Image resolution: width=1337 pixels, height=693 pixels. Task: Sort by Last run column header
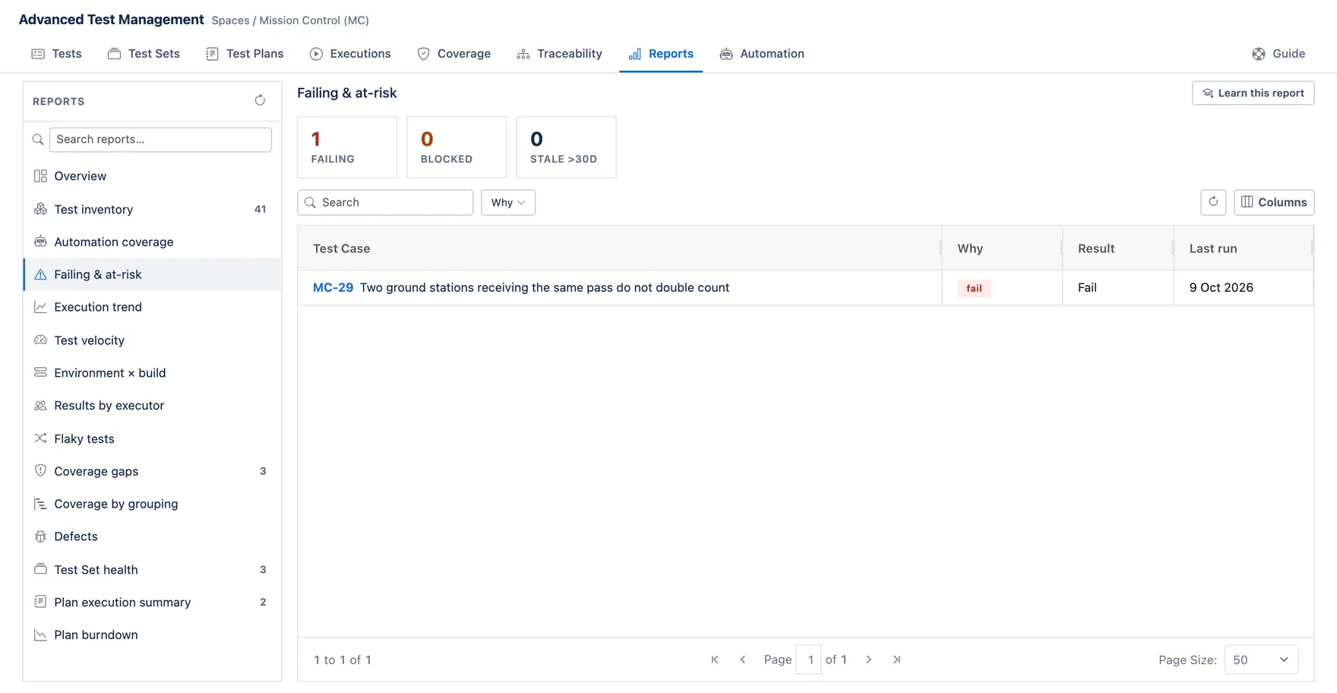tap(1243, 248)
